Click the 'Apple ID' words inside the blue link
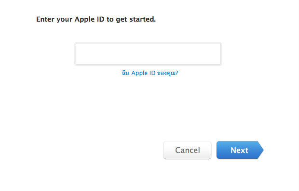 (x=143, y=73)
